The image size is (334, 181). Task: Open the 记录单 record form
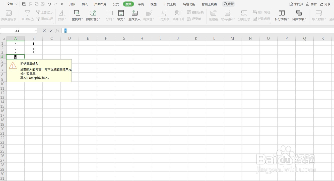pos(194,19)
